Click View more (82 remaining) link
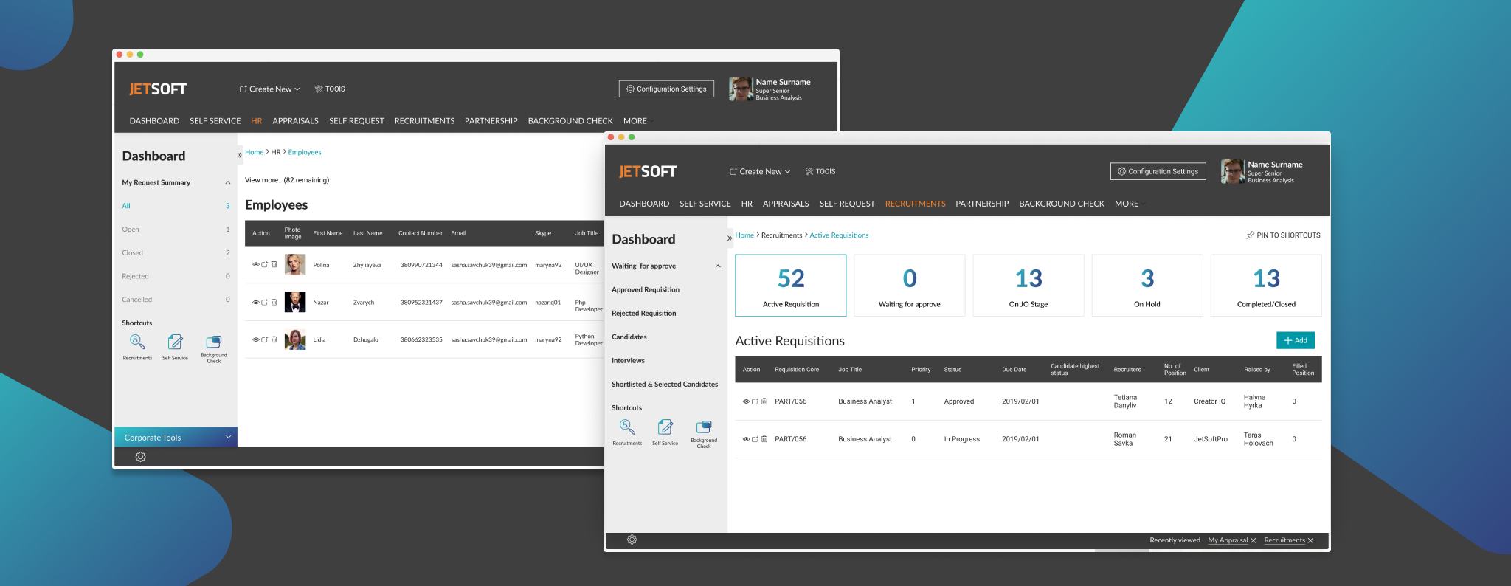1511x586 pixels. tap(287, 180)
